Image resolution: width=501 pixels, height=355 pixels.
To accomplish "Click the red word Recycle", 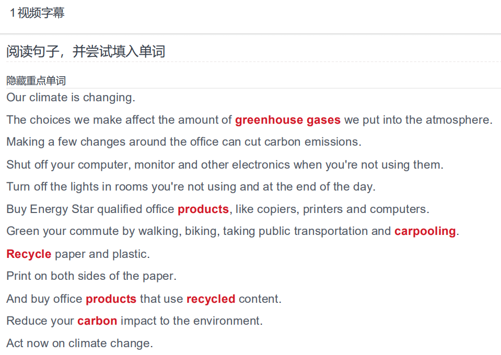I will pyautogui.click(x=29, y=254).
